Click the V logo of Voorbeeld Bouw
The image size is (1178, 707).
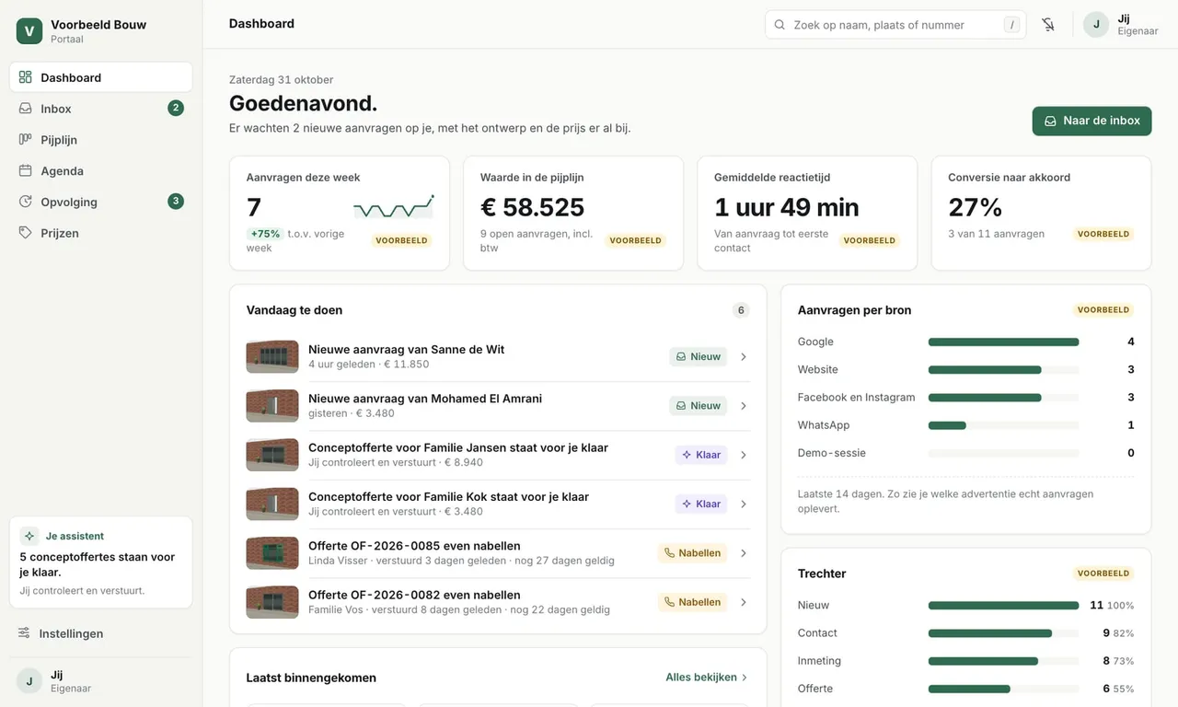29,31
